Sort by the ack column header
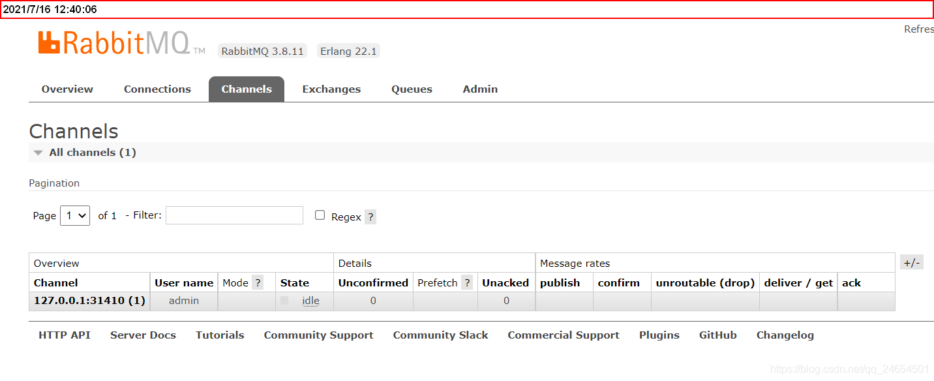The width and height of the screenshot is (934, 381). pyautogui.click(x=851, y=283)
